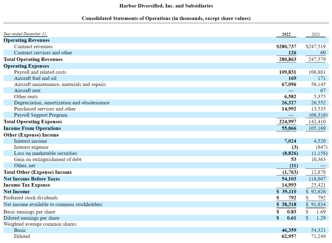
Task: Select the 67,096 maintenance value
Action: tap(289, 84)
